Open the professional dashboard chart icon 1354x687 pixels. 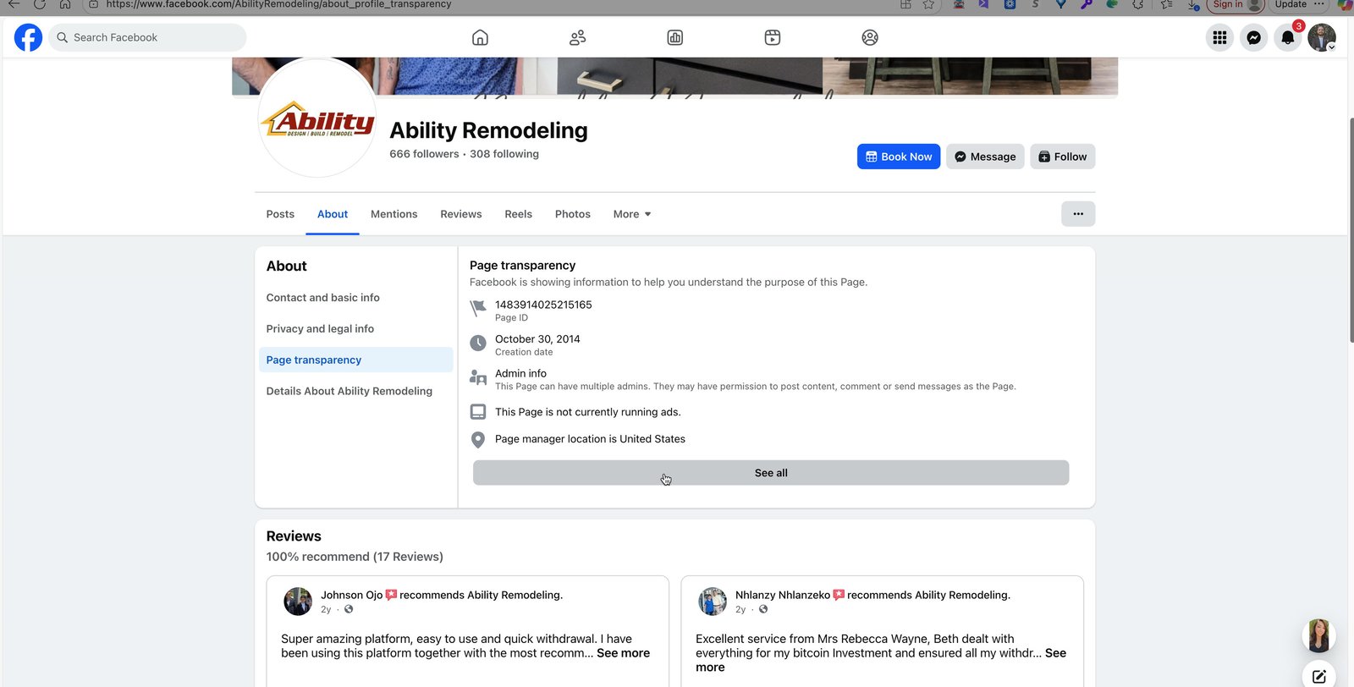coord(675,37)
